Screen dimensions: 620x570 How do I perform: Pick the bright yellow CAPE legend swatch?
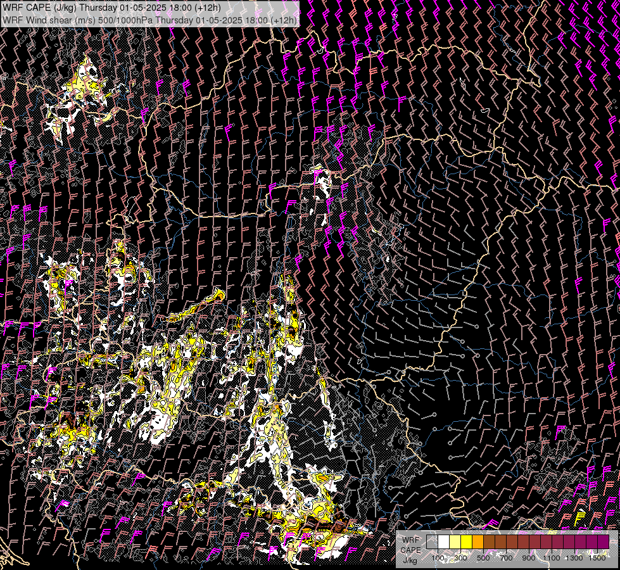click(x=467, y=541)
